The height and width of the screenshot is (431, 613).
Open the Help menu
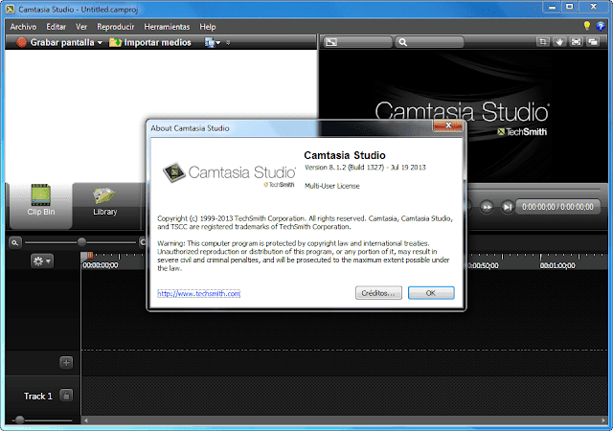pyautogui.click(x=208, y=27)
